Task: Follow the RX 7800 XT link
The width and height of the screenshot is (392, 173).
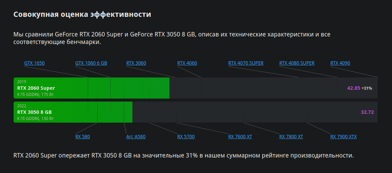Action: pos(291,137)
